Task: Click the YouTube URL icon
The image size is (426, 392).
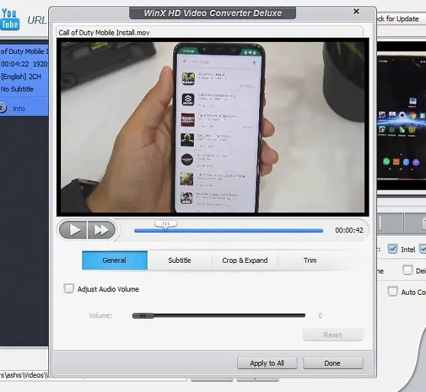Action: (x=10, y=19)
